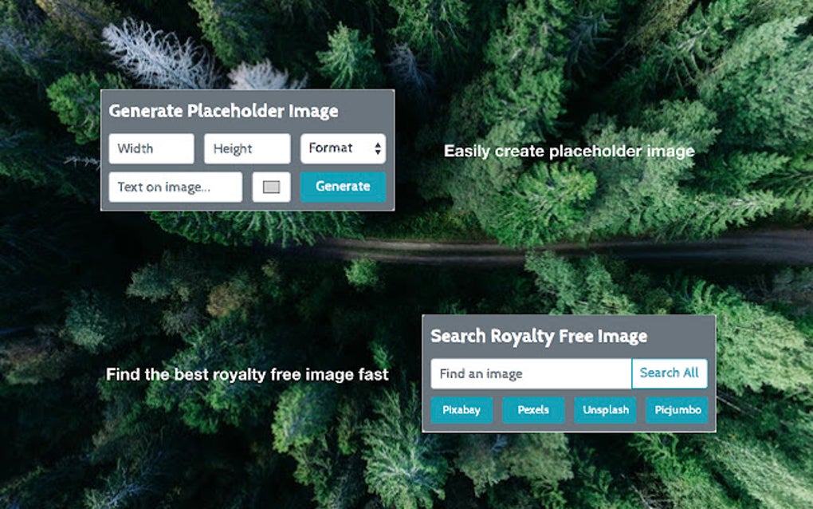Select the Pixabay source tab
The image size is (813, 509).
tap(461, 410)
